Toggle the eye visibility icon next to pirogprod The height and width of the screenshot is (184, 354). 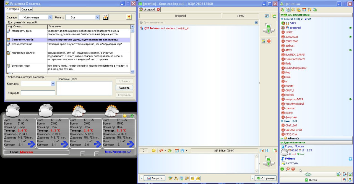(350, 28)
